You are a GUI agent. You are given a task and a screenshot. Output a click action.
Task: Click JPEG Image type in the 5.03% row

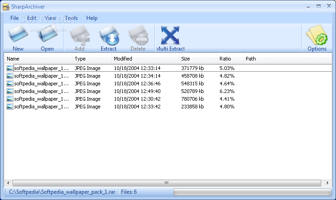pos(88,68)
